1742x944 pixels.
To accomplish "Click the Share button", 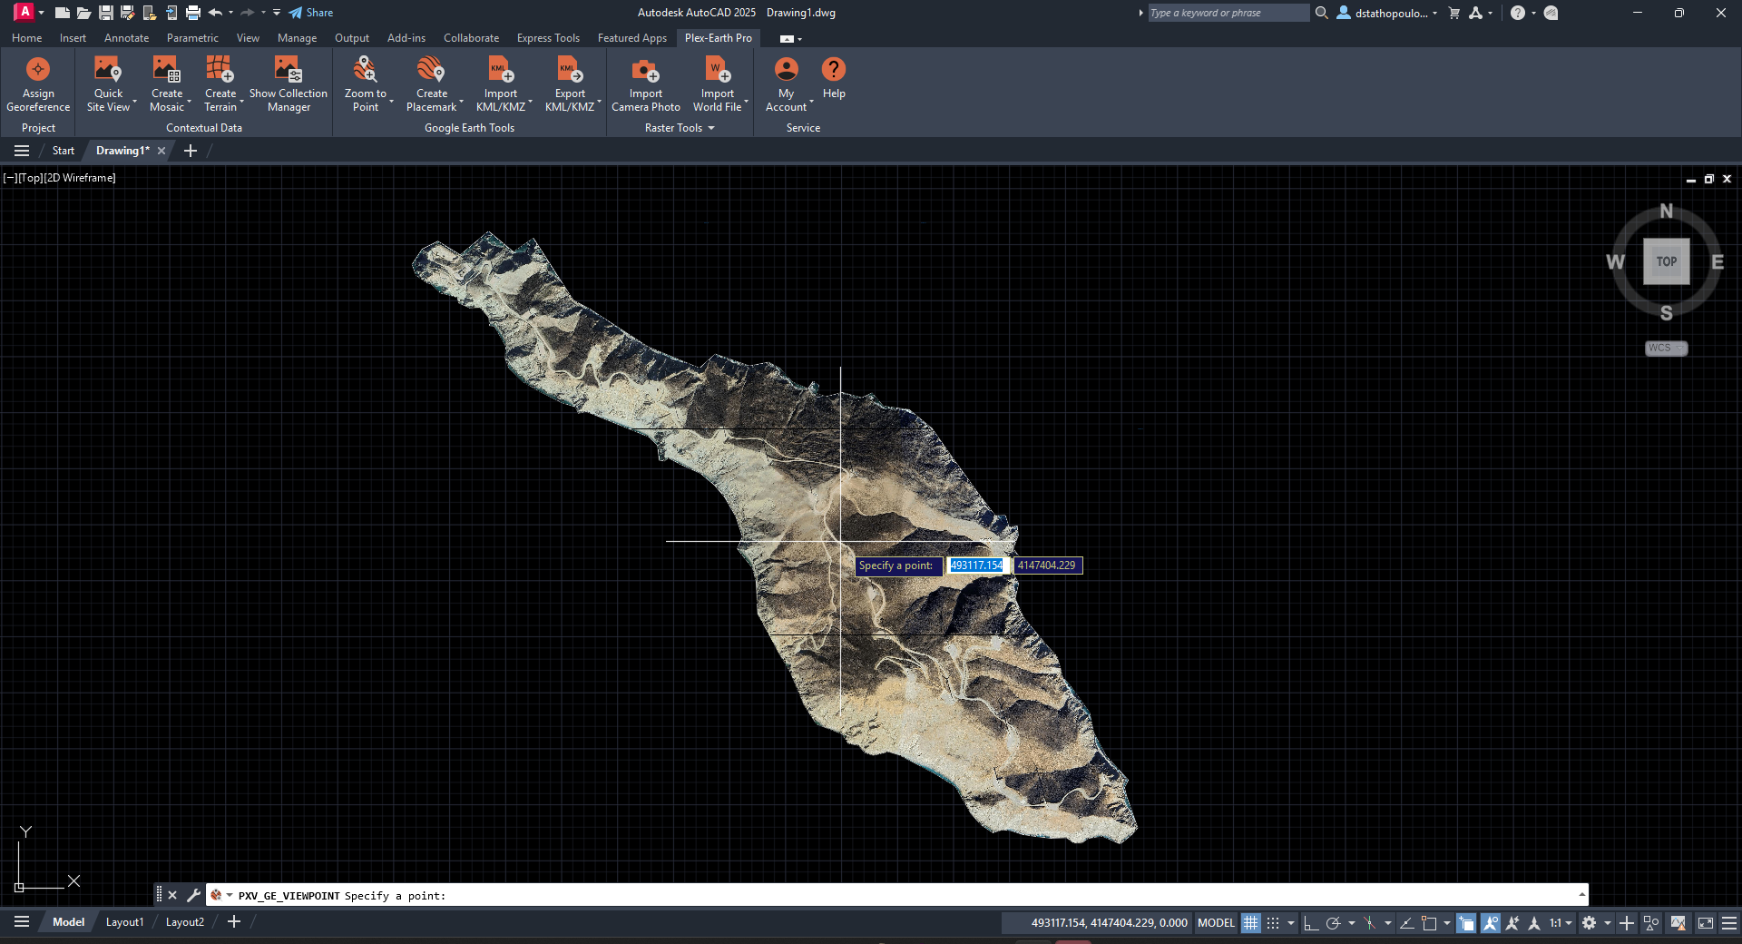I will click(x=311, y=13).
